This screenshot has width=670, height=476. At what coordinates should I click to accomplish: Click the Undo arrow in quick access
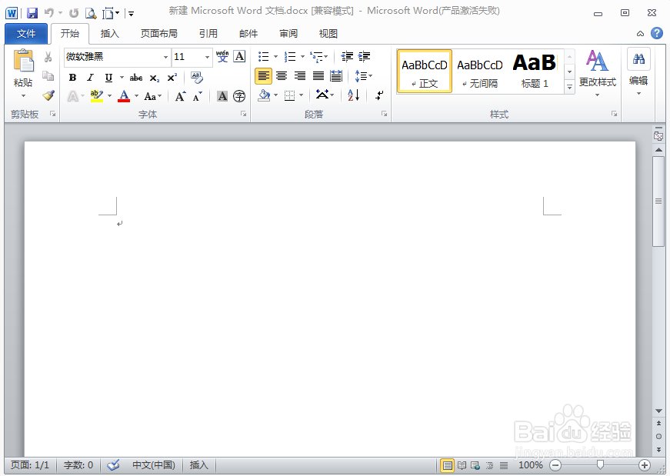(49, 13)
